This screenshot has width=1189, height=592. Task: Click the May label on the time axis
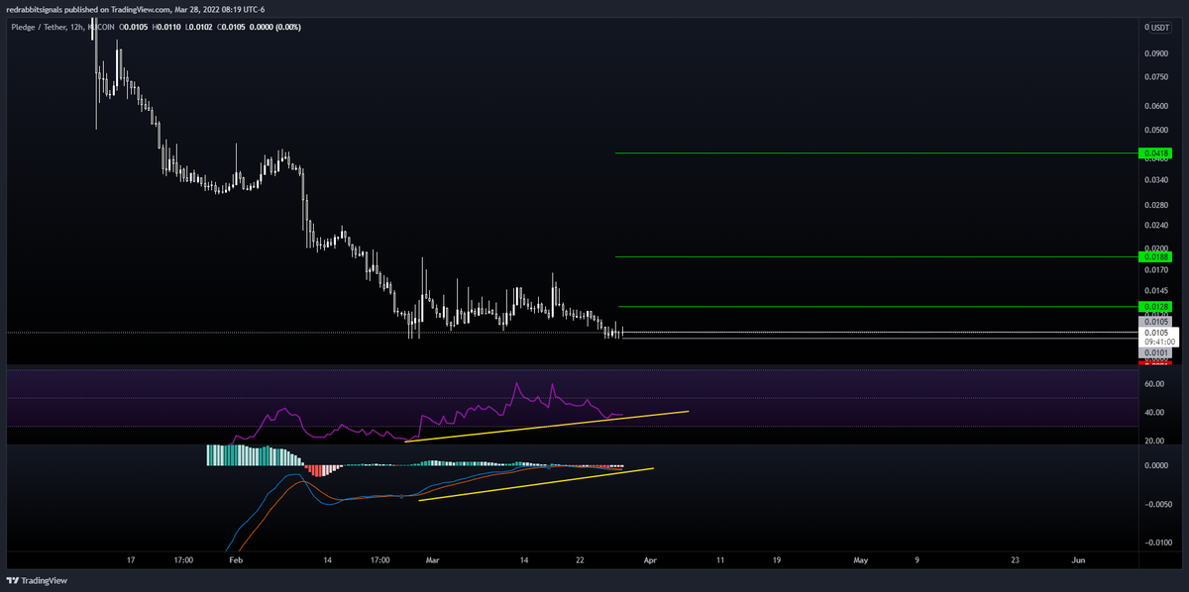click(861, 559)
